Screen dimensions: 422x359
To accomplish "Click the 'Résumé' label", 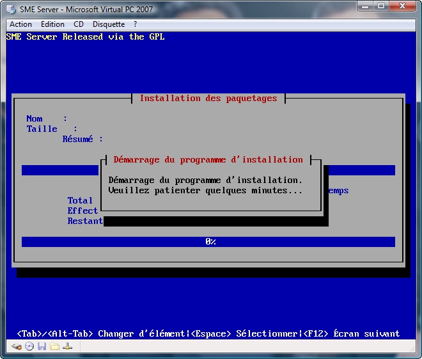I will click(77, 139).
